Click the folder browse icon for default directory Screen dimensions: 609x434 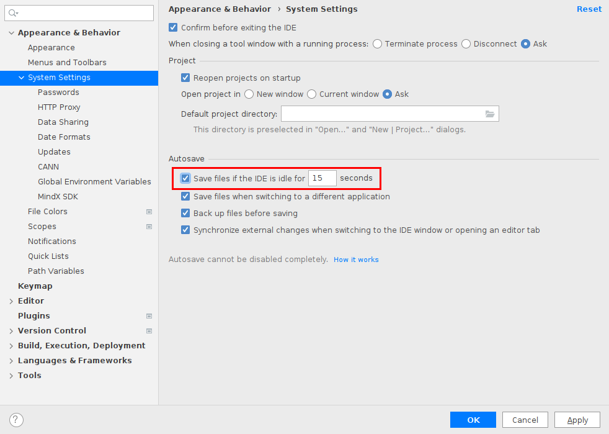coord(490,114)
